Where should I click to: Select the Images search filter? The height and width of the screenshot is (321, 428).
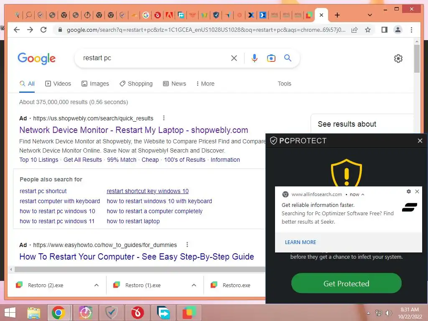tap(95, 84)
